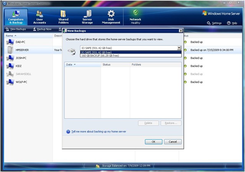Screen dimensions: 245x172
Task: Sort computers by the Name column
Action: coord(28,36)
